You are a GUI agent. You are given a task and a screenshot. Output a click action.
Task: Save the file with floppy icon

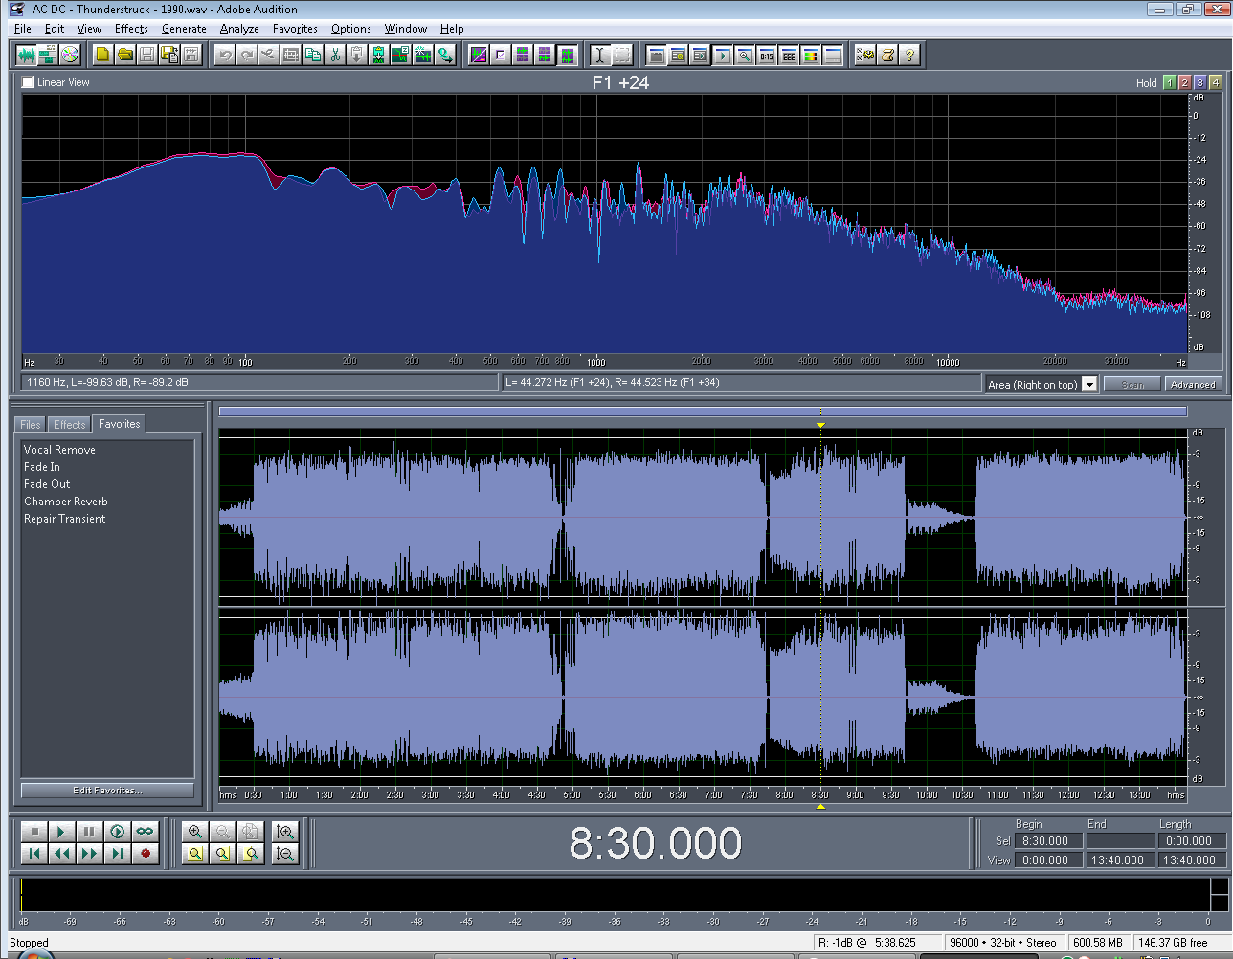(146, 55)
